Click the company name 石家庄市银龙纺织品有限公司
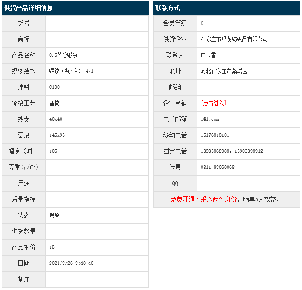 [x=234, y=39]
